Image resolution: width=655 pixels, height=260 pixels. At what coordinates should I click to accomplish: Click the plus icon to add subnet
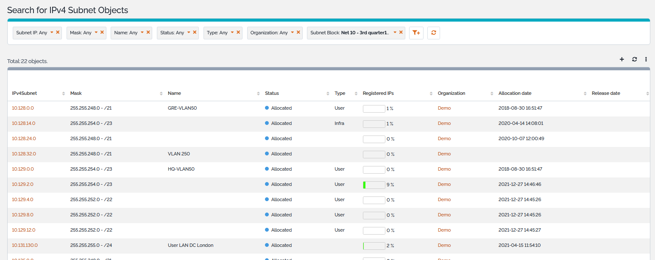tap(622, 59)
